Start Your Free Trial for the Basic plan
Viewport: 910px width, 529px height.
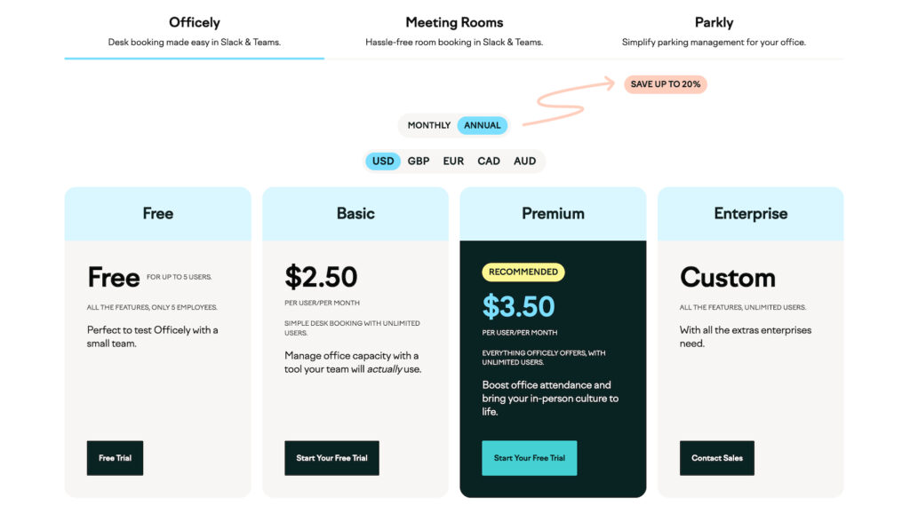[x=331, y=458]
